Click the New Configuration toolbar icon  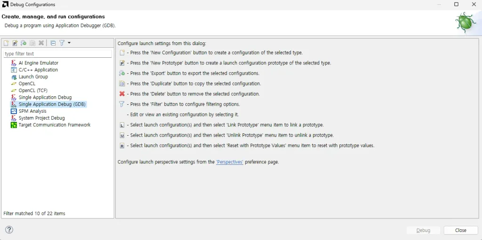pyautogui.click(x=6, y=43)
